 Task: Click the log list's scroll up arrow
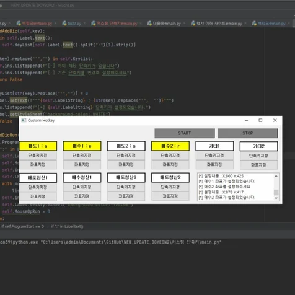tap(276, 176)
